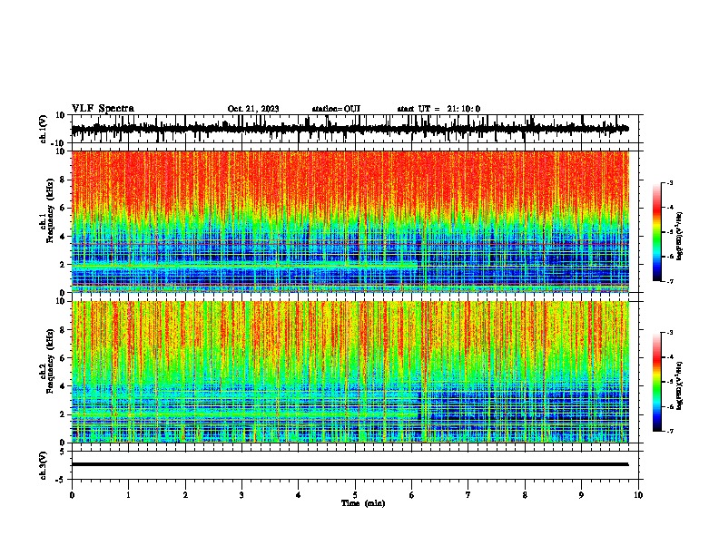The image size is (719, 555).
Task: Click time axis tick label "8"
Action: pyautogui.click(x=525, y=495)
